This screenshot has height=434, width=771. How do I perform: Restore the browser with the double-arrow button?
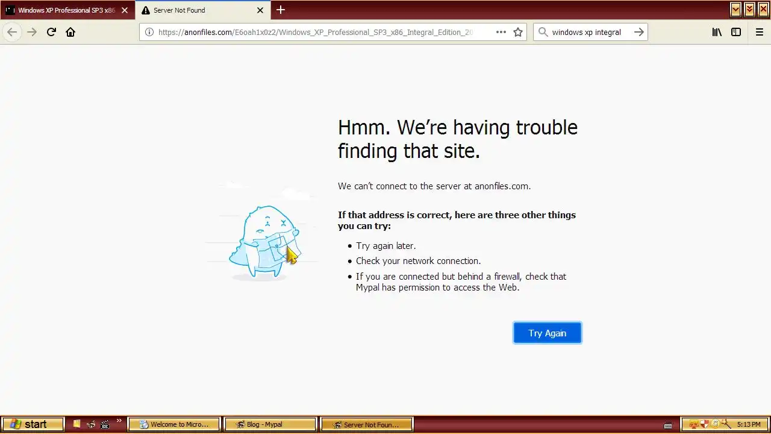click(749, 9)
